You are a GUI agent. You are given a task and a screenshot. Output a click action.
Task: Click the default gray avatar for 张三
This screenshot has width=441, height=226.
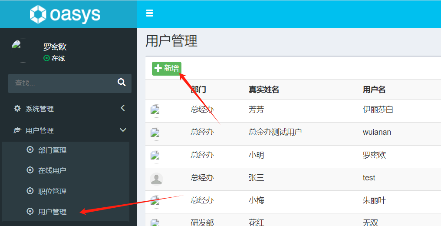[x=156, y=179]
